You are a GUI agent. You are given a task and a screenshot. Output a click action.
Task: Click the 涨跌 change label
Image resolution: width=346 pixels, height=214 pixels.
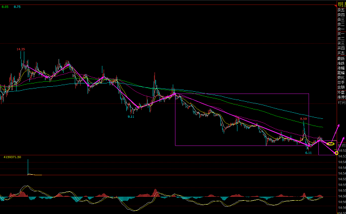tap(342, 64)
